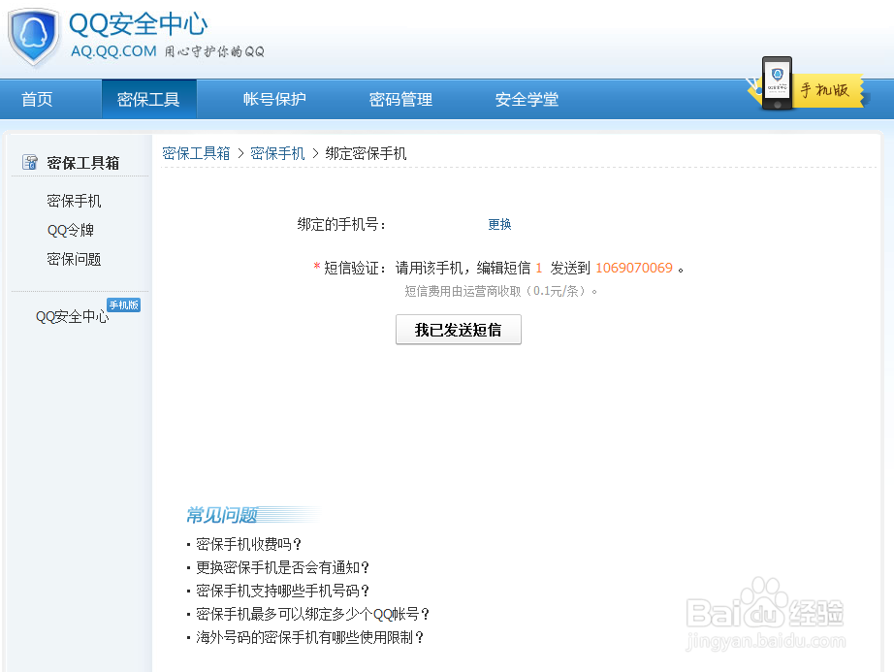Open the 安全学堂 tab
894x672 pixels.
click(x=526, y=99)
